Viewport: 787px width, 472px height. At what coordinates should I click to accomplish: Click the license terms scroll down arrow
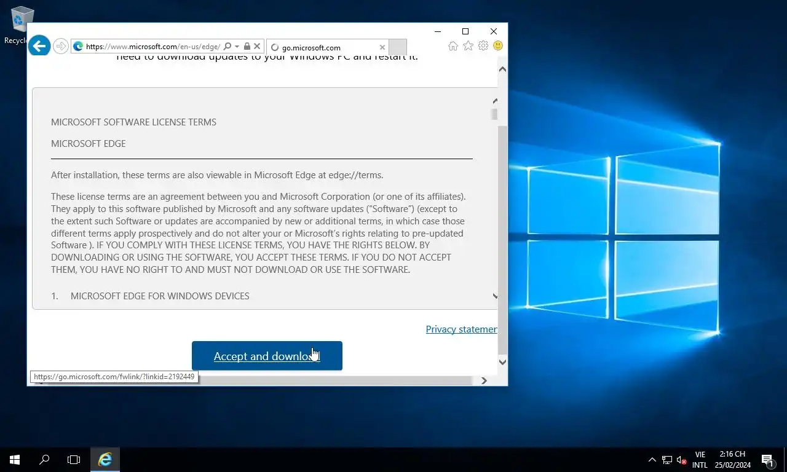coord(495,296)
